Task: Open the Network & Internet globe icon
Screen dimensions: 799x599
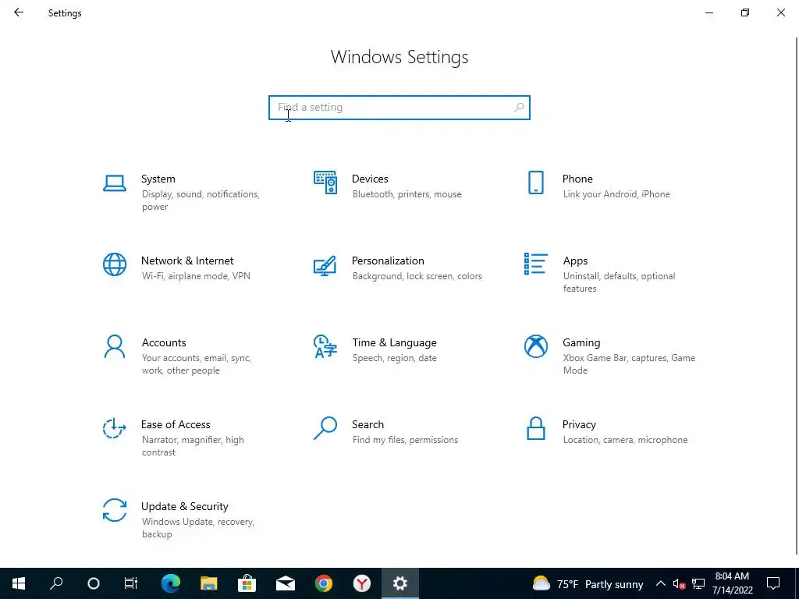Action: [x=115, y=264]
